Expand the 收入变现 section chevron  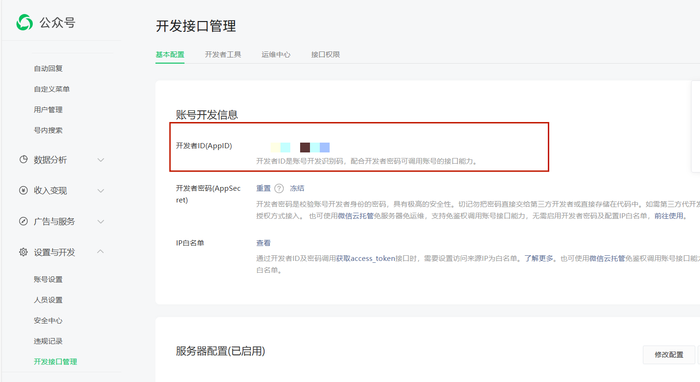(101, 191)
